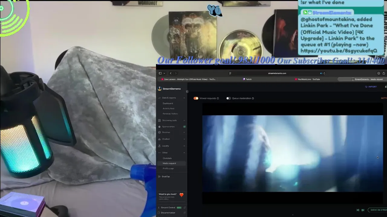387x217 pixels.
Task: Go forward in browser history
Action: 175,73
